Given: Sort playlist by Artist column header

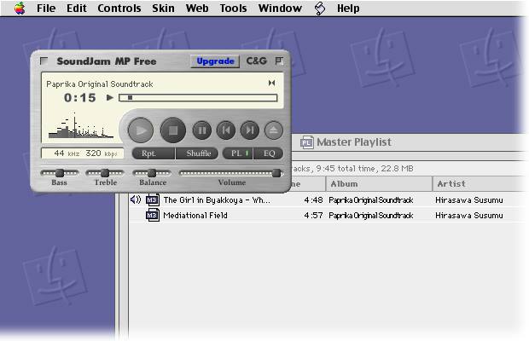Looking at the screenshot, I should [480, 183].
